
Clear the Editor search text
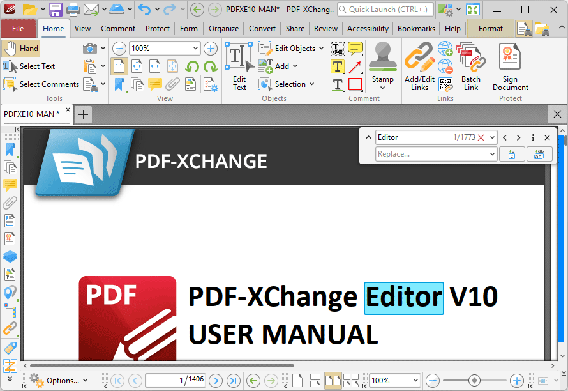pos(481,137)
